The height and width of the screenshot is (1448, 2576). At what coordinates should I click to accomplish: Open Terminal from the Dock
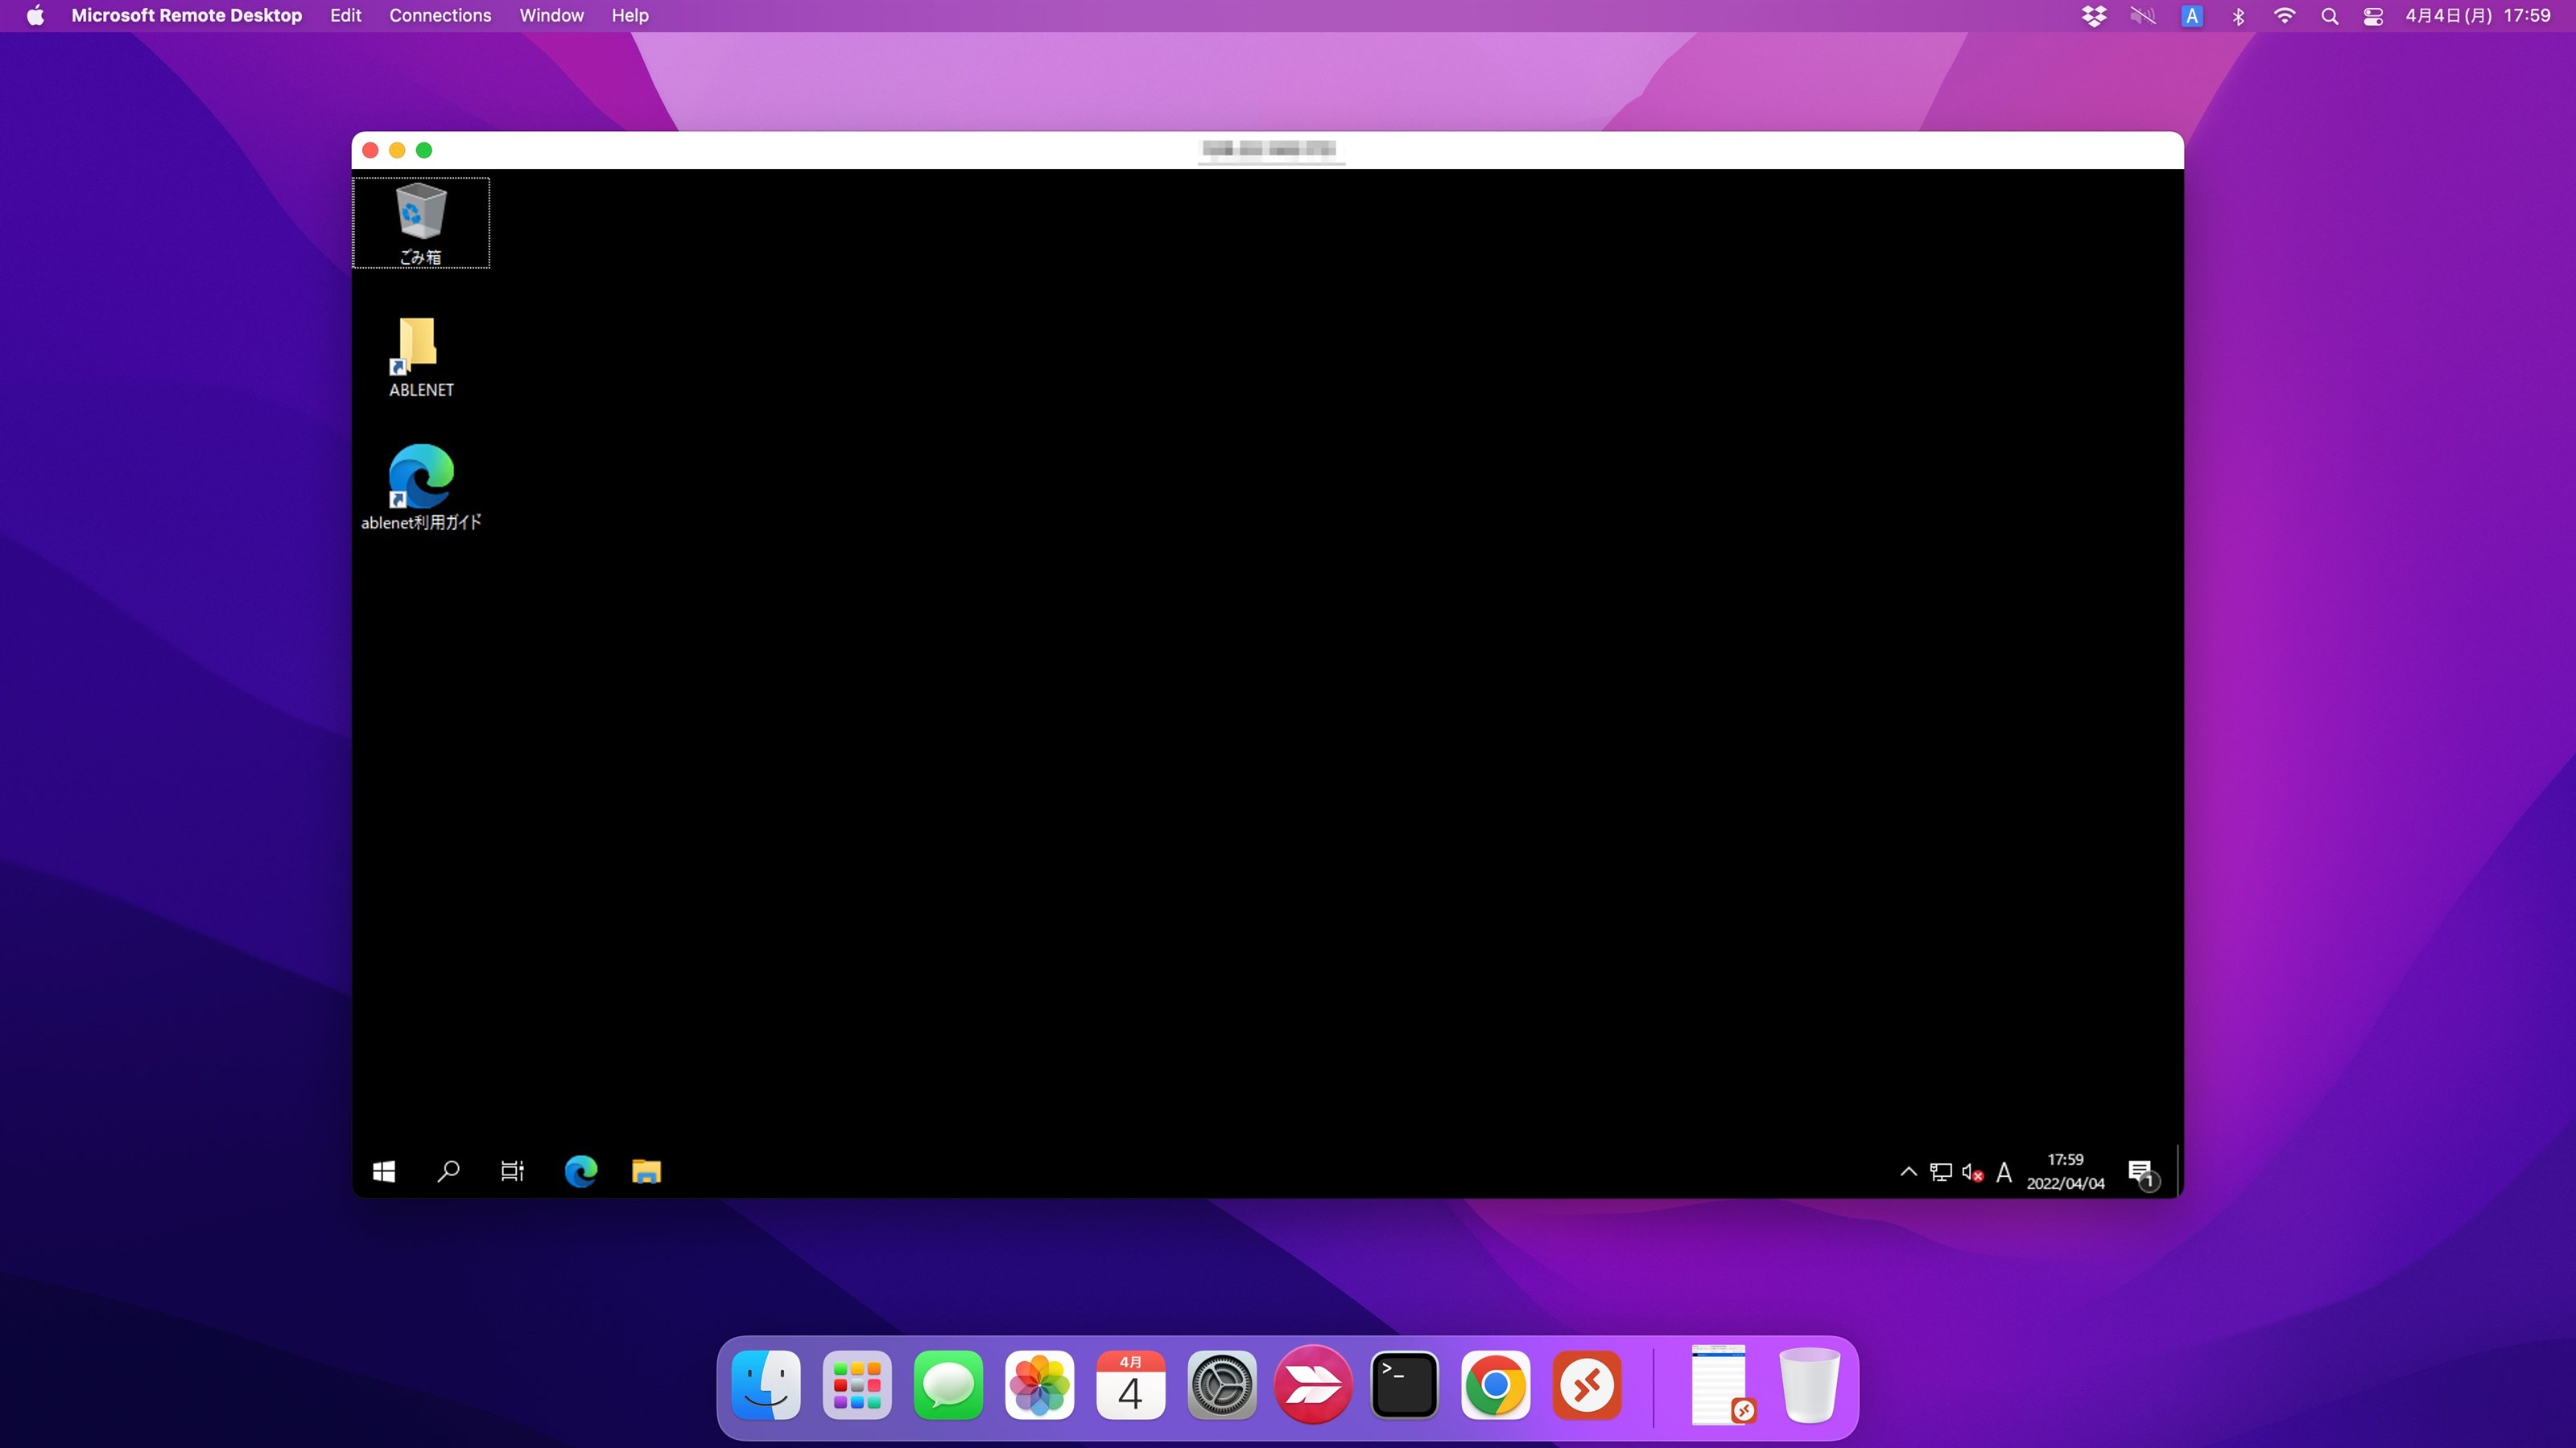pos(1404,1385)
